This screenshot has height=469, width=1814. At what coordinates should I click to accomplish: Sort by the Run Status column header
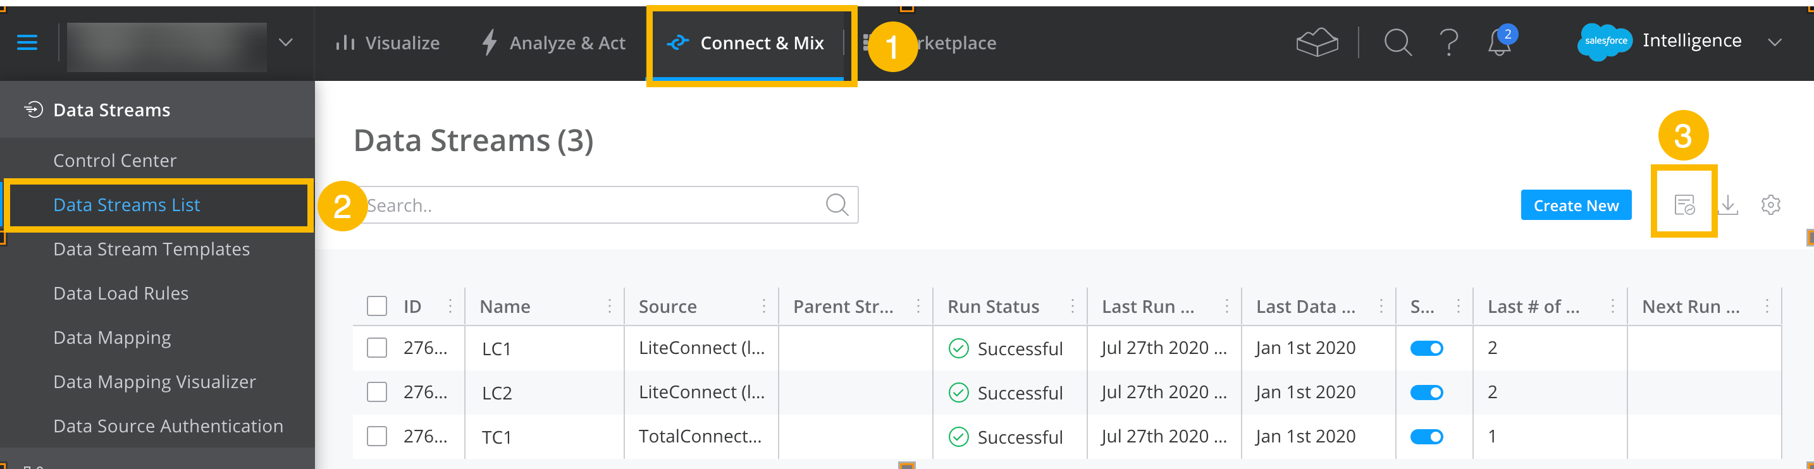point(993,307)
